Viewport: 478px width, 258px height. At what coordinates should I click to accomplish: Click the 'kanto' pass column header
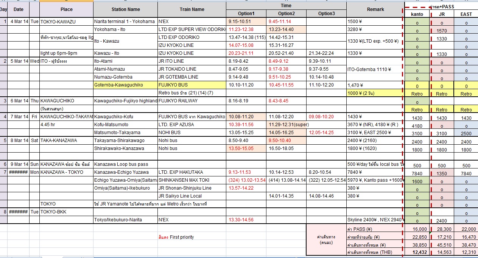coord(417,14)
